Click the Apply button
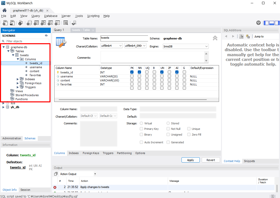The width and height of the screenshot is (280, 198). tap(190, 160)
